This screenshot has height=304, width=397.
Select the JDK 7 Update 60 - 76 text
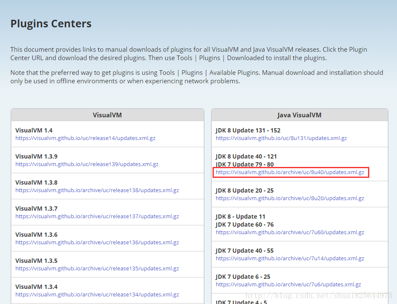point(245,225)
